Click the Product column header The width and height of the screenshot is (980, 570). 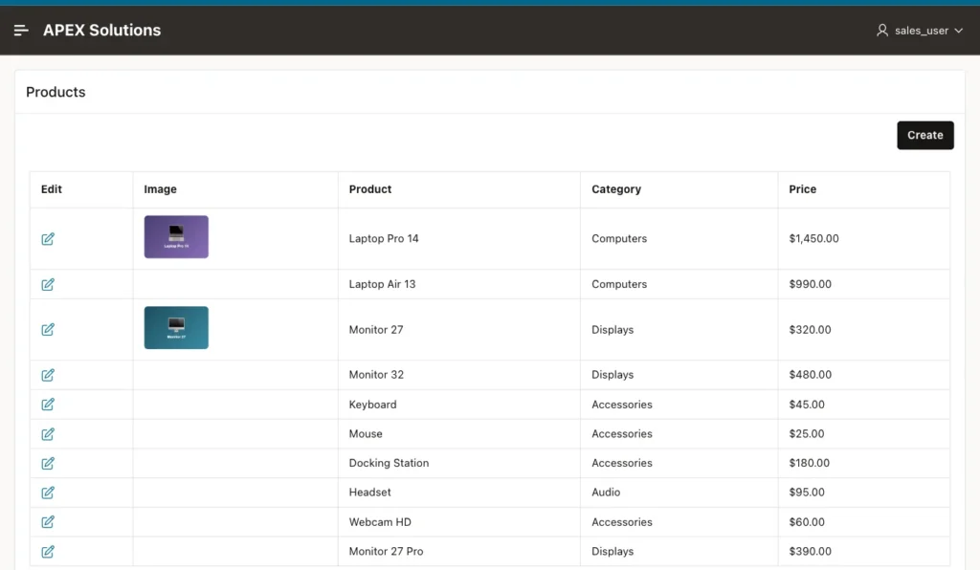(370, 189)
